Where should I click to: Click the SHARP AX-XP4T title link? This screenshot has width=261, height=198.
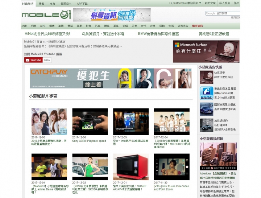[x=130, y=188]
